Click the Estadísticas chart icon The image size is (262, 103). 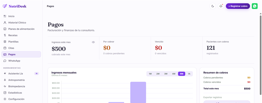tap(5, 93)
